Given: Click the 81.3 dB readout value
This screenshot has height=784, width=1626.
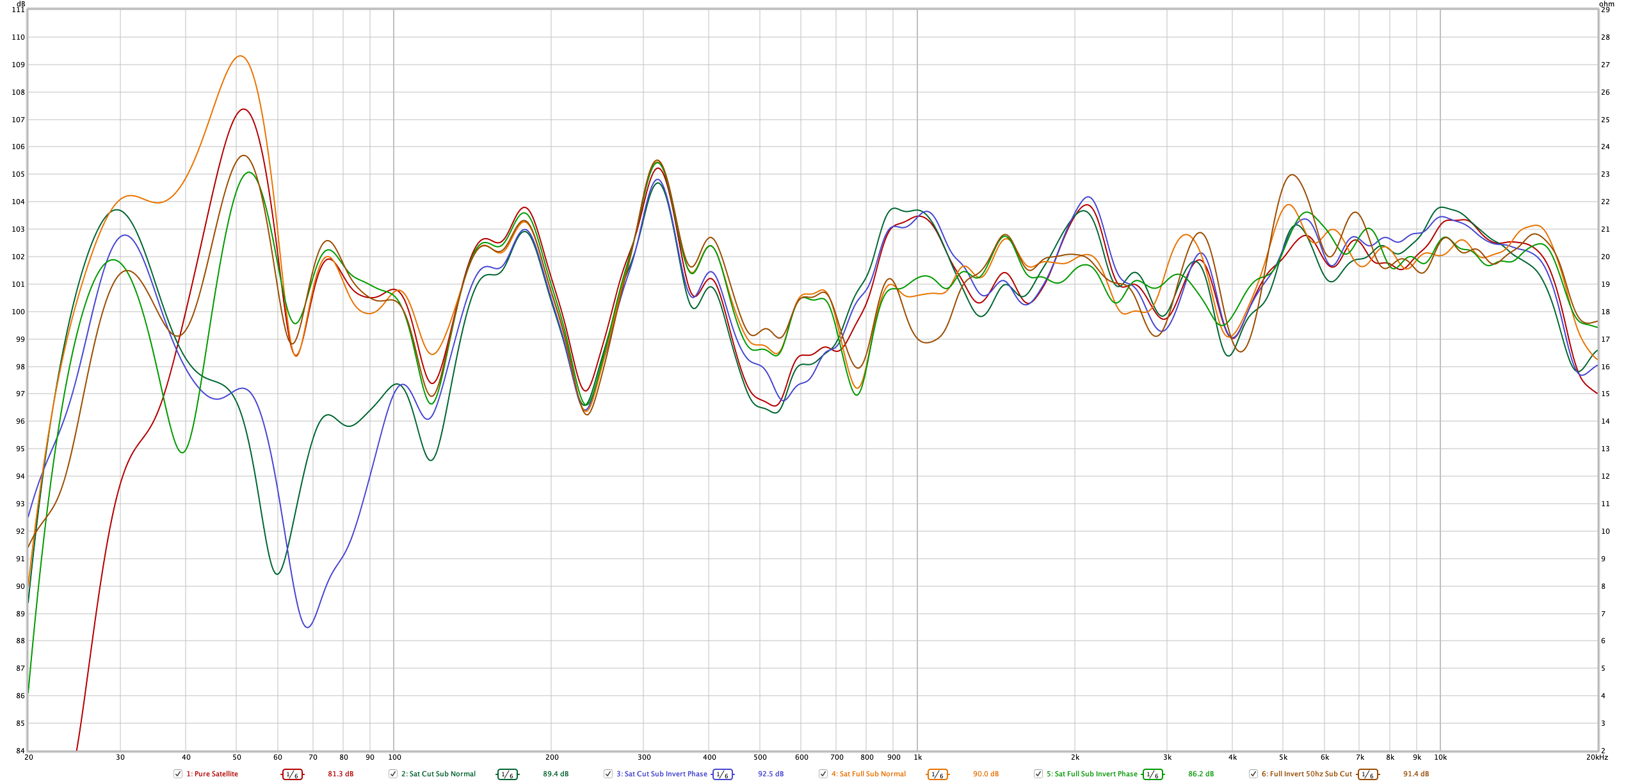Looking at the screenshot, I should click(x=341, y=774).
